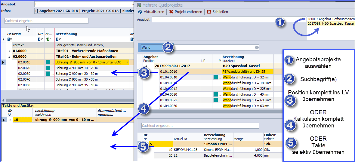Click the Mehrere Quellprojekte window title icon
355x162 pixels.
click(x=139, y=5)
